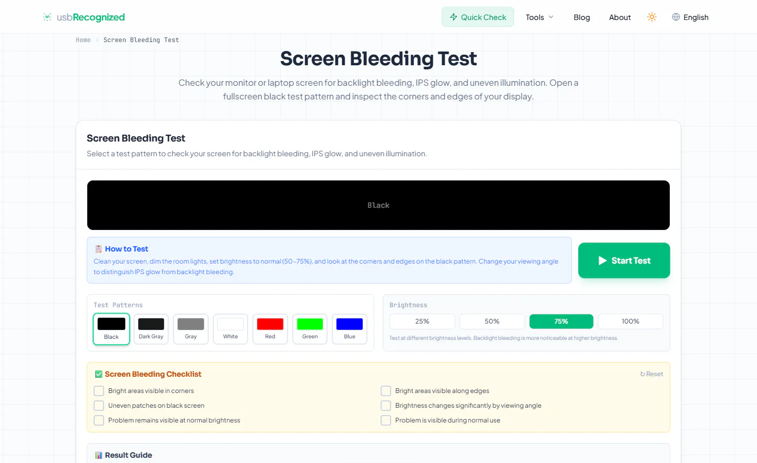
Task: Select the Dark Gray test pattern
Action: coord(151,329)
